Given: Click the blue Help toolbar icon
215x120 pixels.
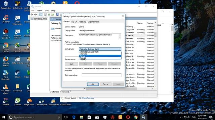Looking at the screenshot, I should (57, 14).
